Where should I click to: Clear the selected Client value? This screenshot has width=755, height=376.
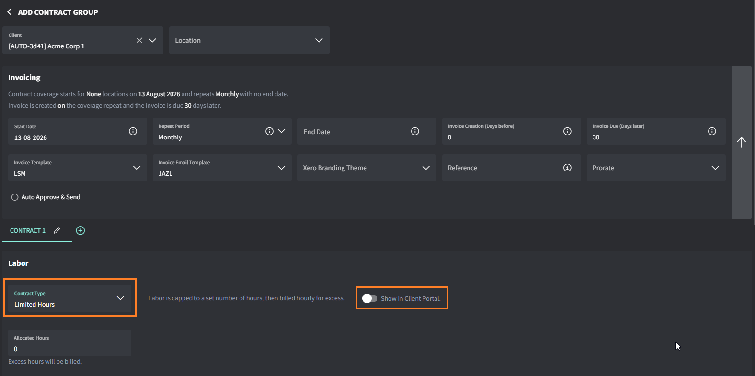[x=139, y=40]
